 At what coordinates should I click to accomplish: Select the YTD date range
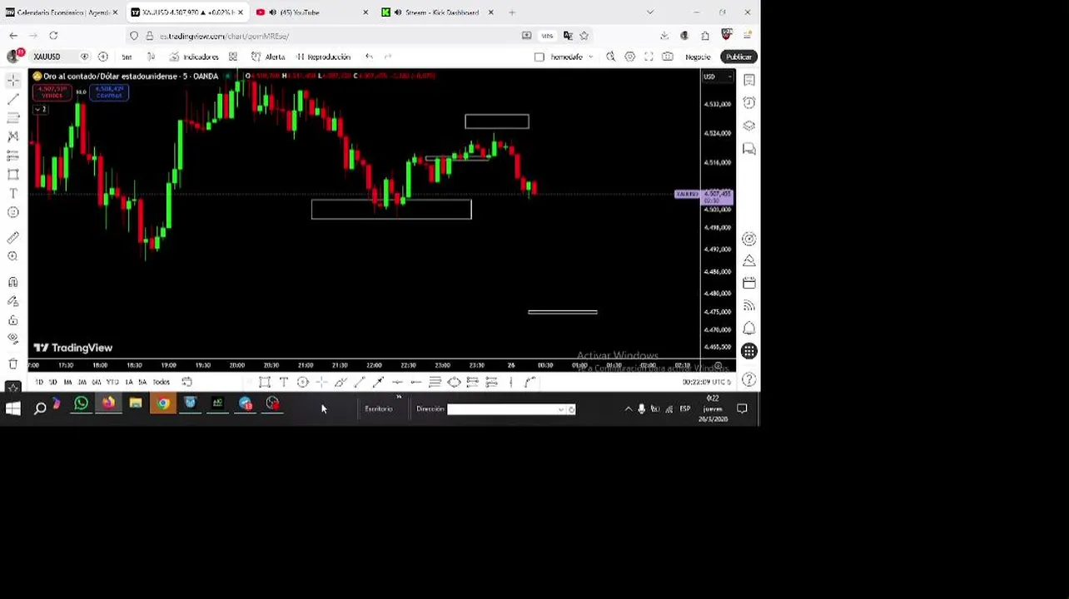(x=112, y=382)
